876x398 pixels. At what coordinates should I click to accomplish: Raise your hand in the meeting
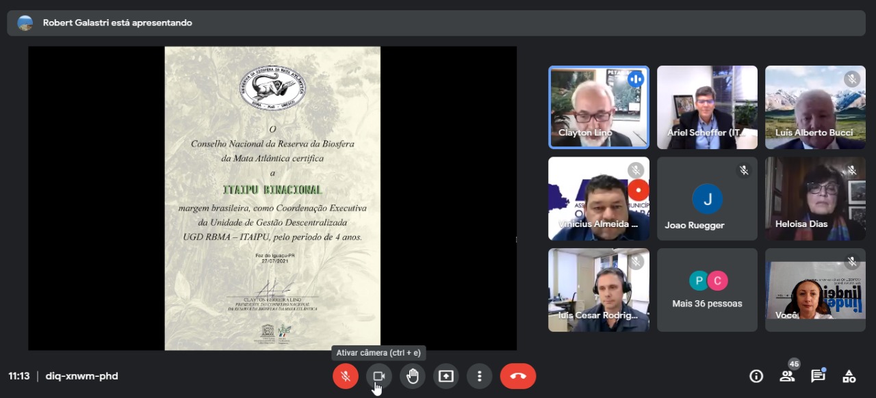coord(412,376)
